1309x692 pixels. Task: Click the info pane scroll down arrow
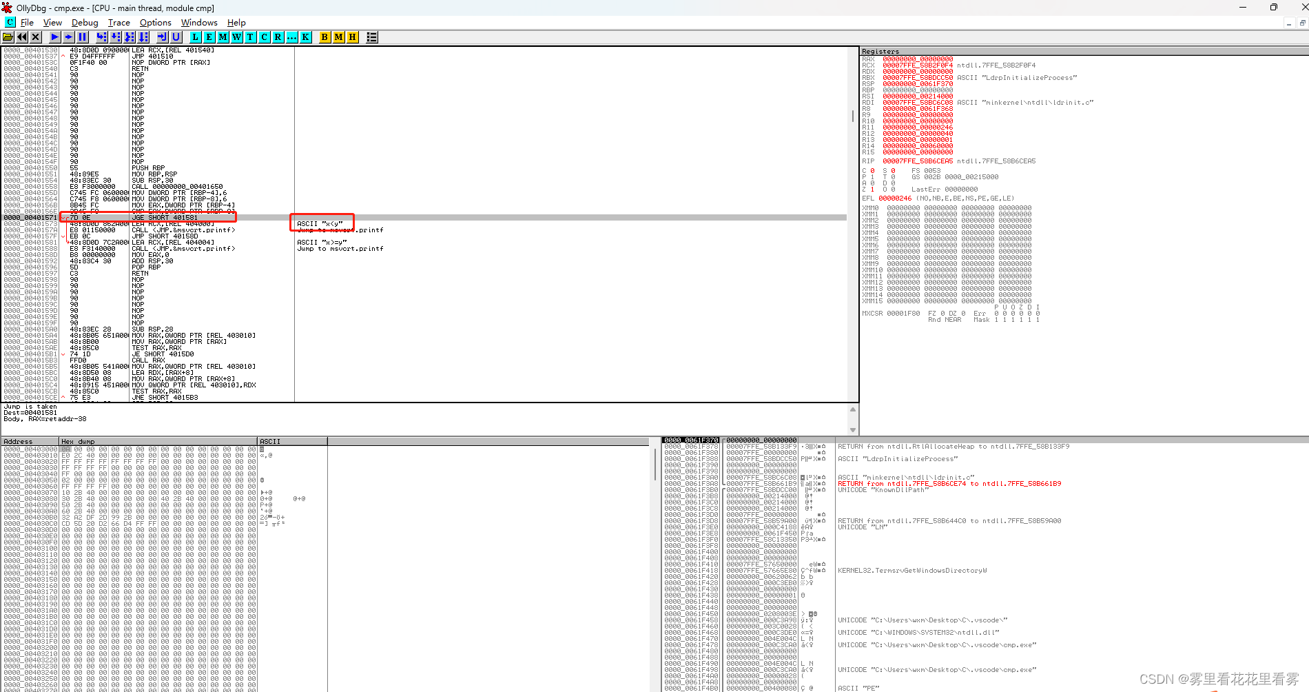pyautogui.click(x=853, y=430)
